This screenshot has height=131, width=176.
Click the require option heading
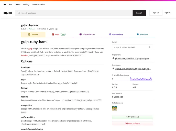coord(25,97)
